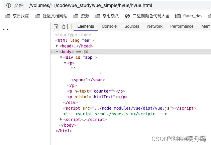Select the p h-html="htmlText" line
The image size is (211, 145).
[97, 97]
